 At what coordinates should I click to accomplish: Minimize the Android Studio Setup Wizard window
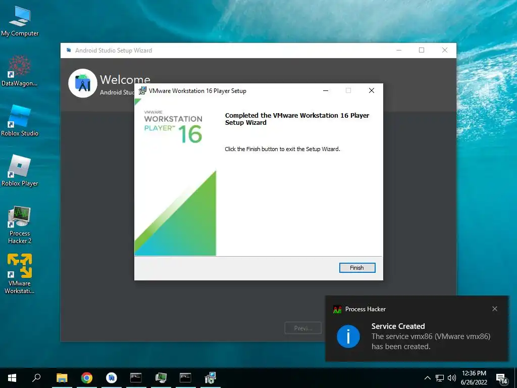(x=399, y=50)
